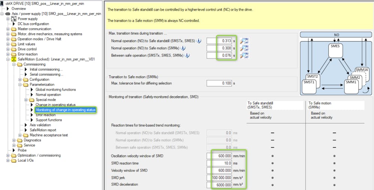Select Normal operation in tree
Image resolution: width=374 pixels, height=190 pixels.
tap(48, 95)
